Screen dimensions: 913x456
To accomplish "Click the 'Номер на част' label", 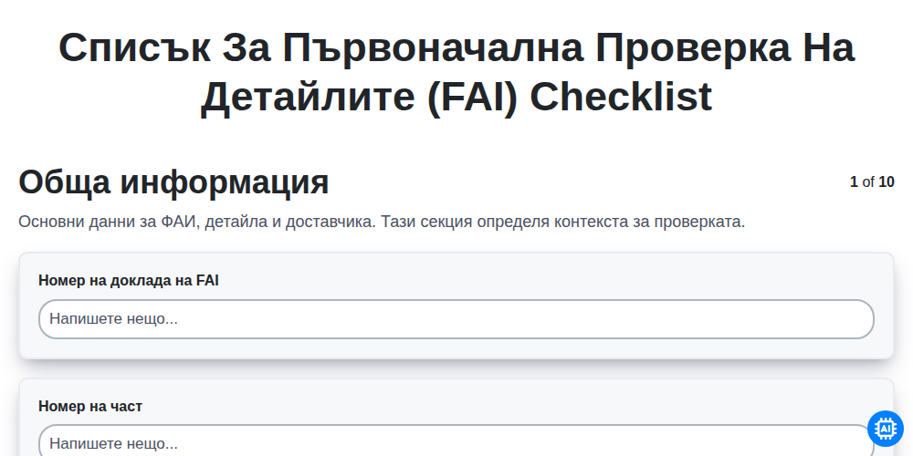I will click(x=90, y=407).
